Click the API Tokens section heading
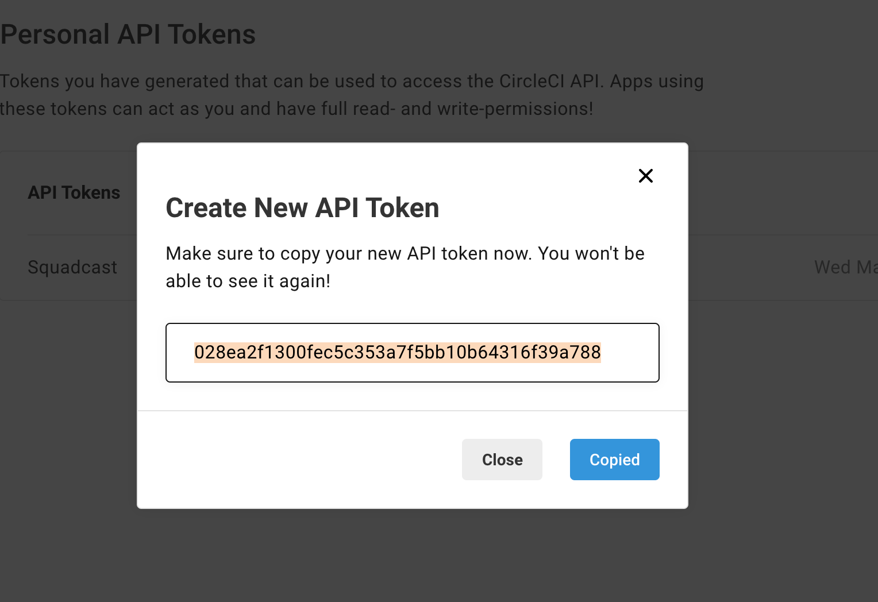Screen dimensions: 878x602 pos(74,192)
